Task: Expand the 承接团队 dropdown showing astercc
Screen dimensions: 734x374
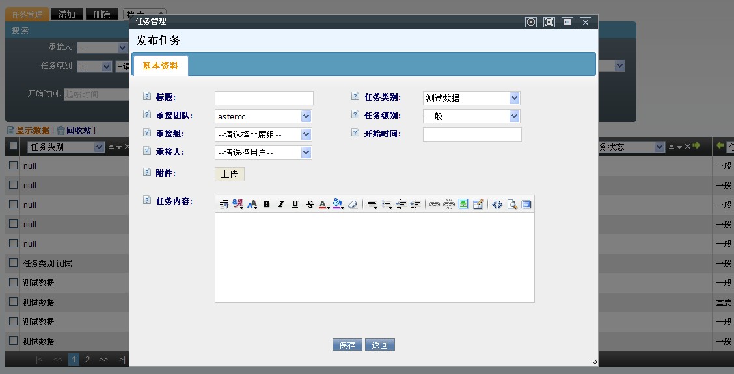Action: (264, 116)
